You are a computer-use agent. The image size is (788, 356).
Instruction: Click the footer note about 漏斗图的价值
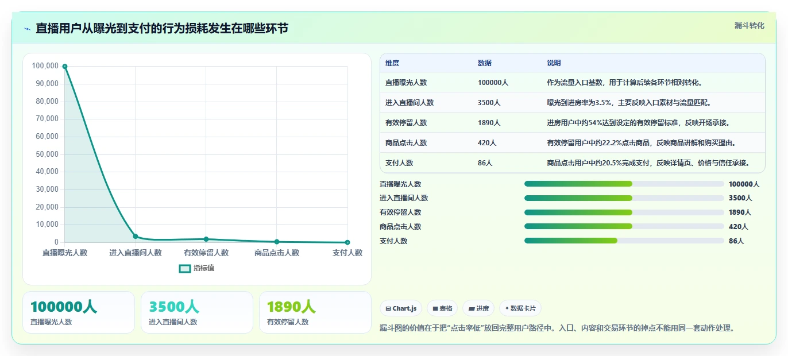pos(557,328)
